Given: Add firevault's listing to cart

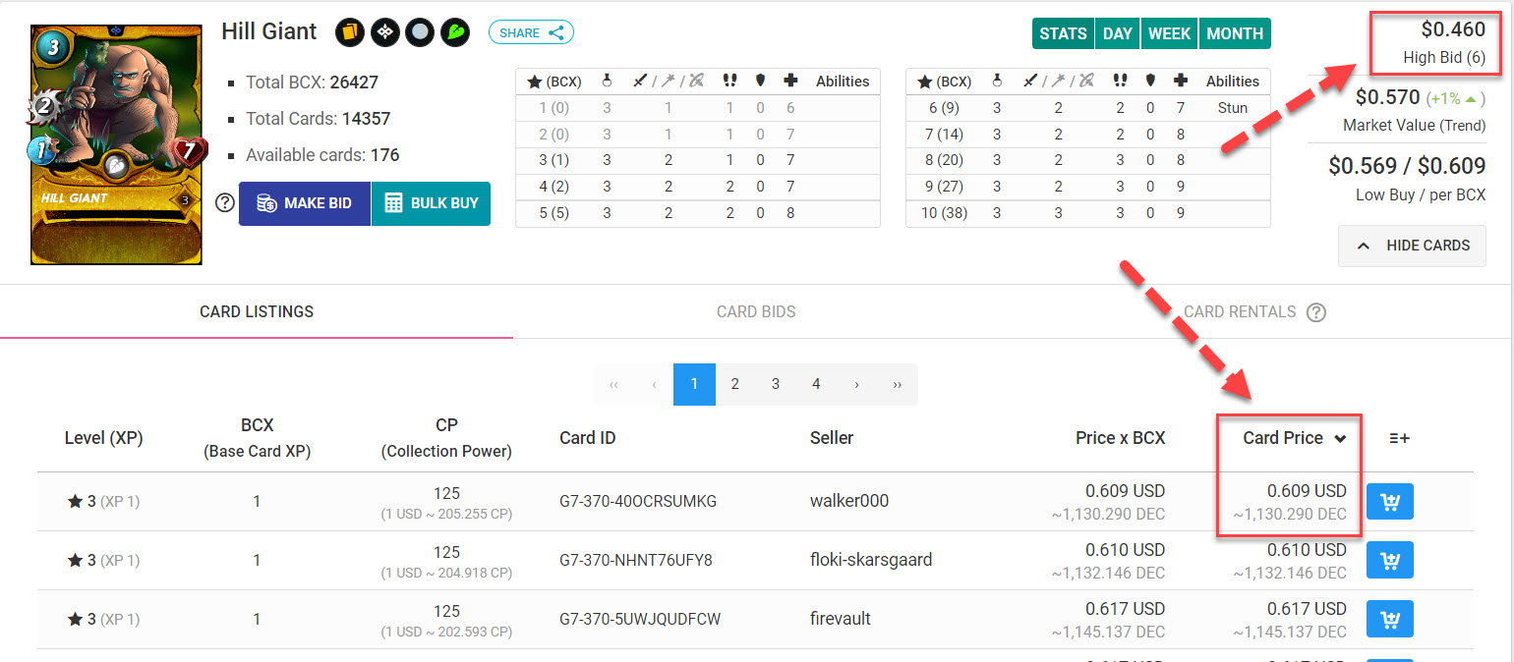Looking at the screenshot, I should [1390, 619].
